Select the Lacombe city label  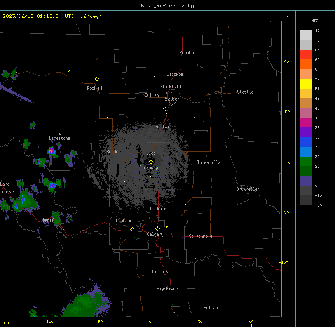175,74
